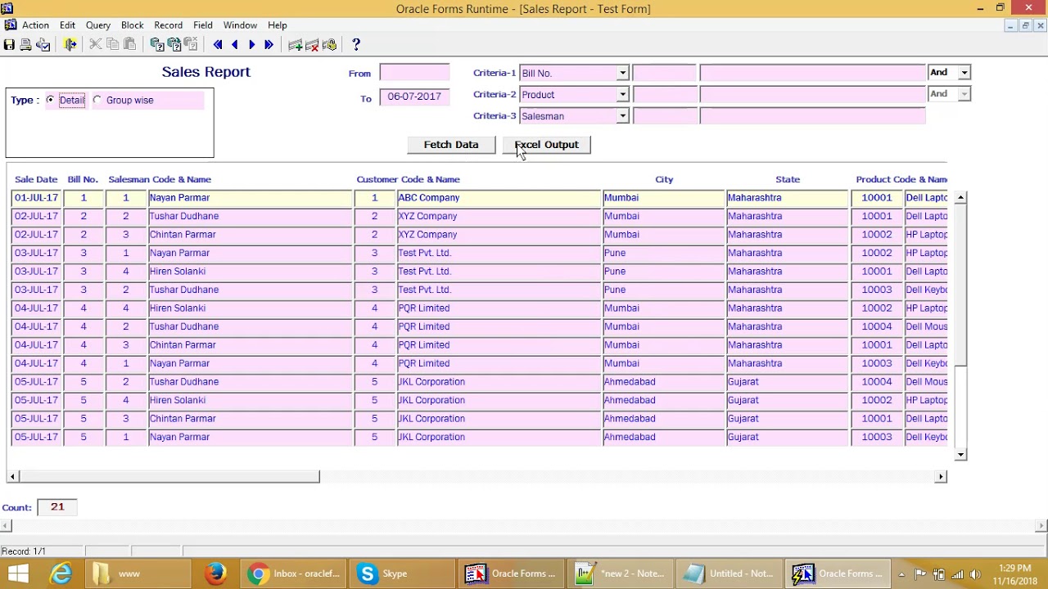The image size is (1048, 589).
Task: Open the Criteria-2 And operator dropdown
Action: click(x=964, y=94)
